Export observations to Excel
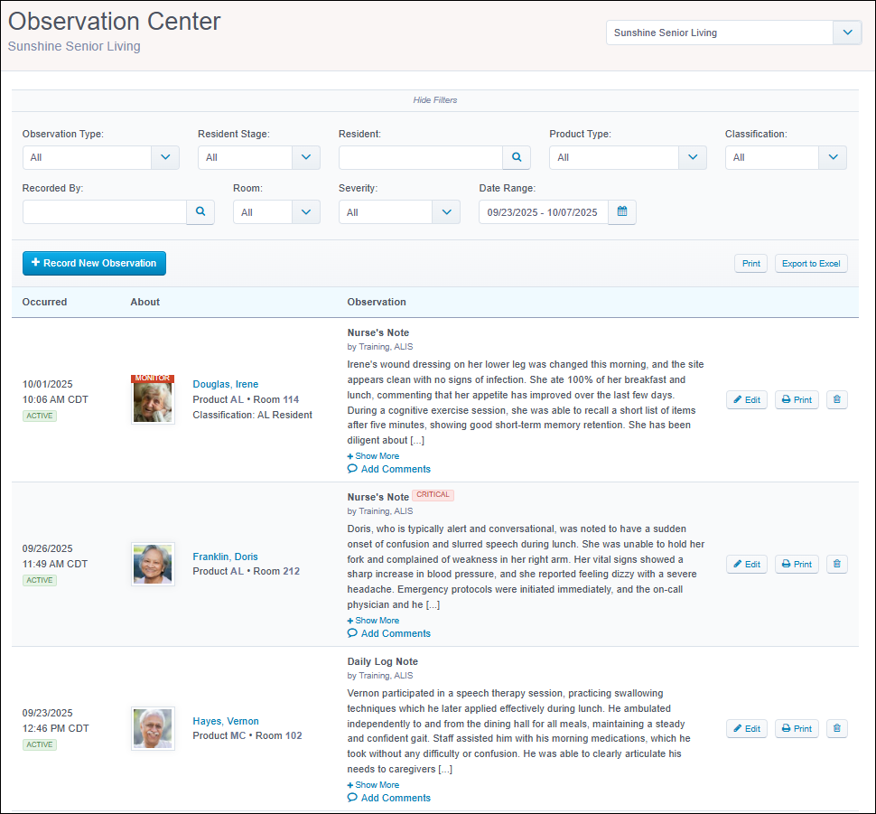 coord(811,264)
